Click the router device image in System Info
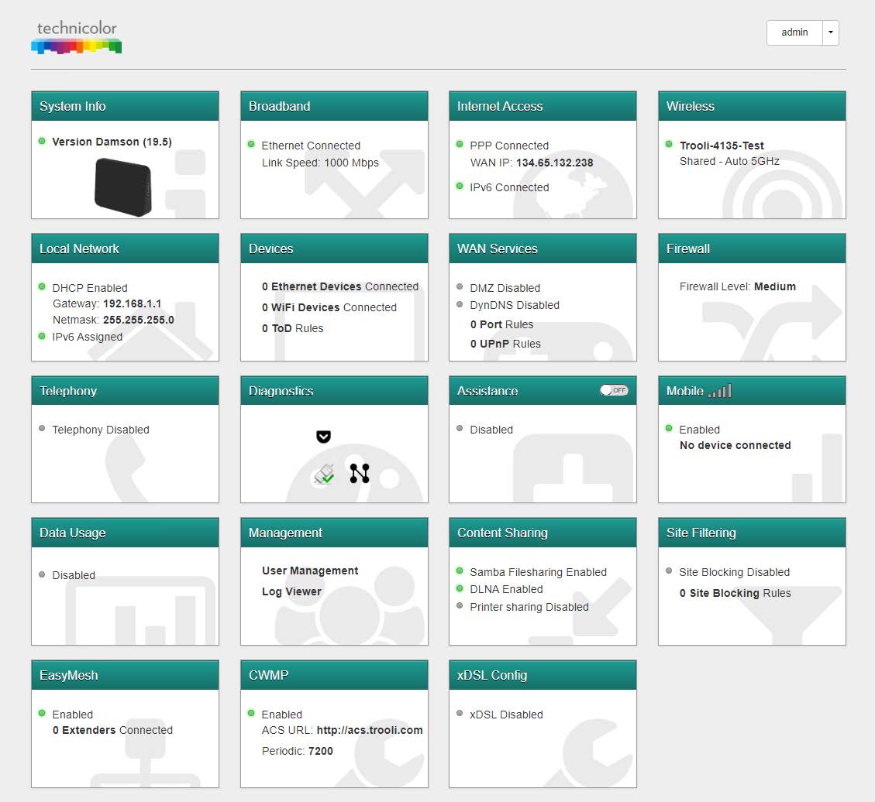Screen dimensions: 875x802 [x=122, y=186]
